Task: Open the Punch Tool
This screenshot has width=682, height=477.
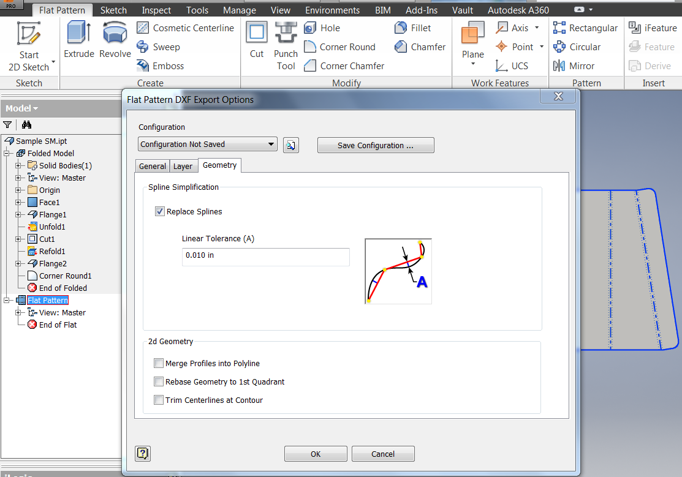Action: click(x=286, y=47)
